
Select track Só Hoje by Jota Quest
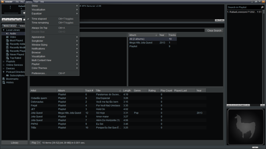coord(118,113)
